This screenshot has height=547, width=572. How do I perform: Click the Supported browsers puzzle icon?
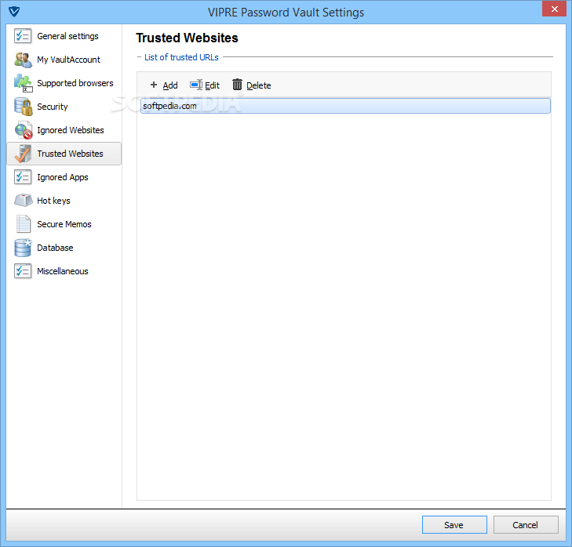click(x=23, y=83)
